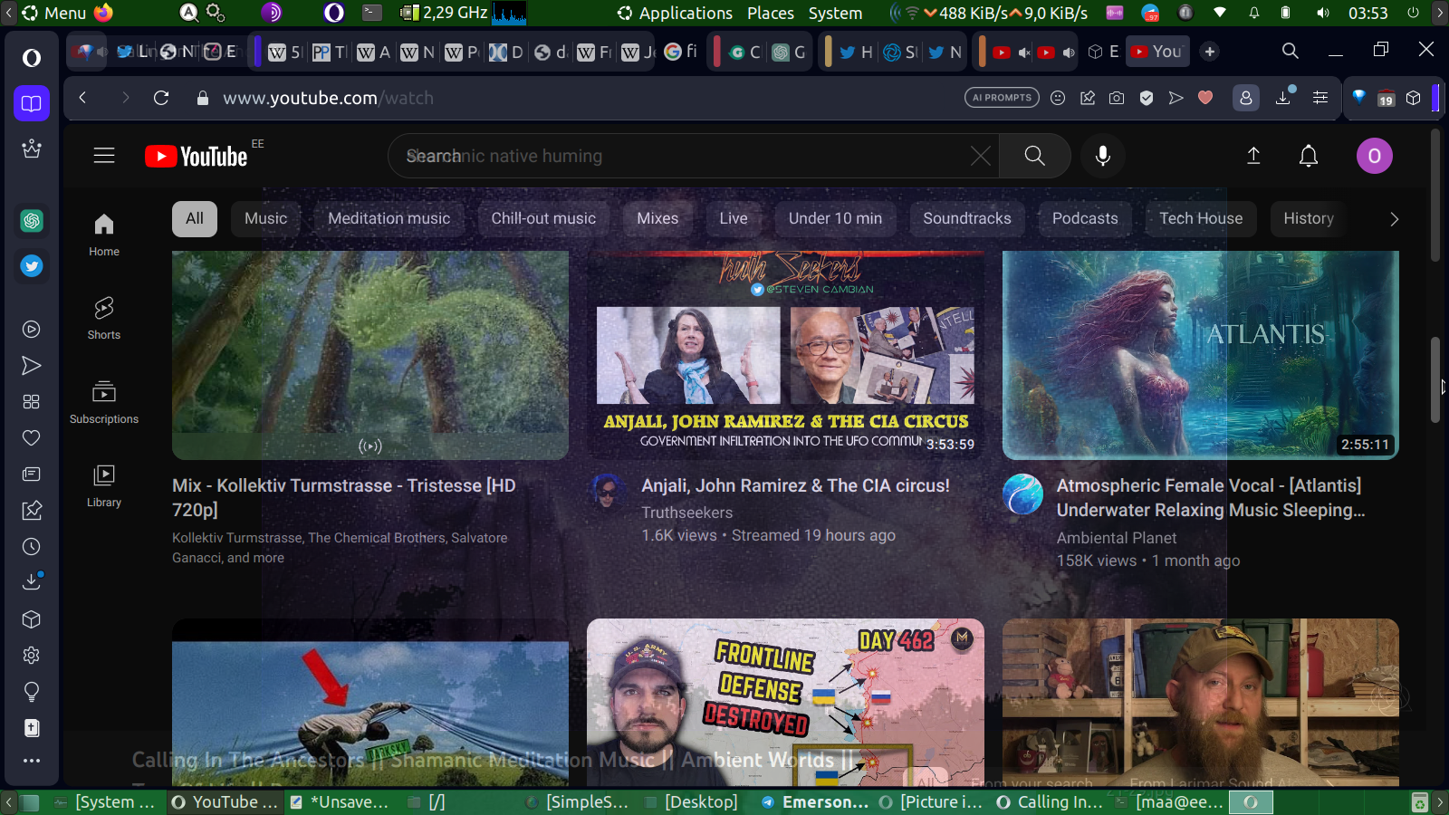Open History clock icon in Opera sidebar
The width and height of the screenshot is (1449, 815).
pos(32,547)
